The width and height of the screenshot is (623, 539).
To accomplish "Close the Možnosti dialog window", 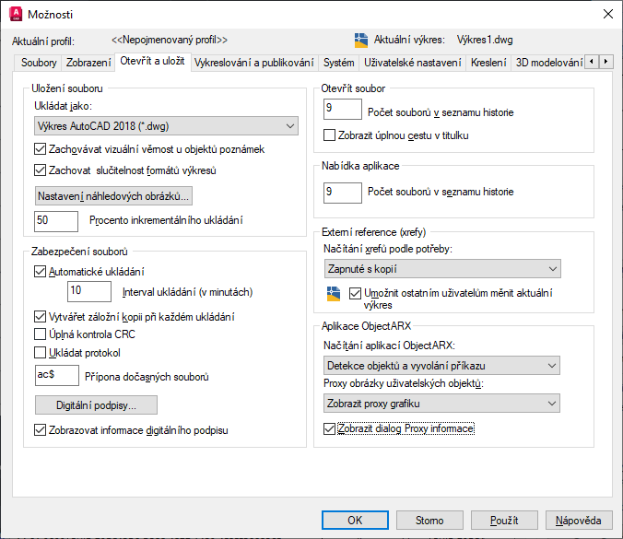I will [x=606, y=14].
